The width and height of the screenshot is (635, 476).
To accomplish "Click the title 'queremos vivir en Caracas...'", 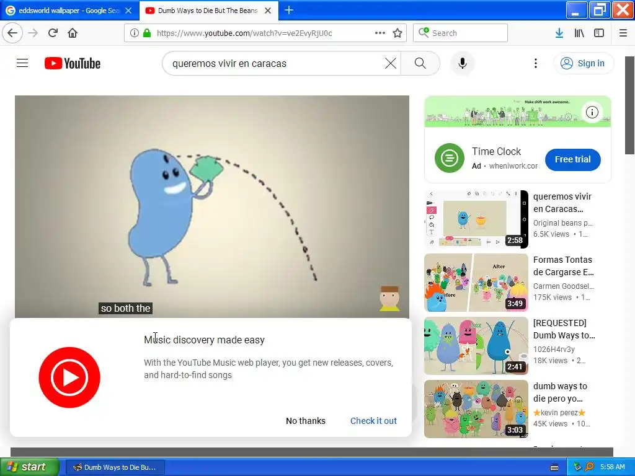I will 562,203.
